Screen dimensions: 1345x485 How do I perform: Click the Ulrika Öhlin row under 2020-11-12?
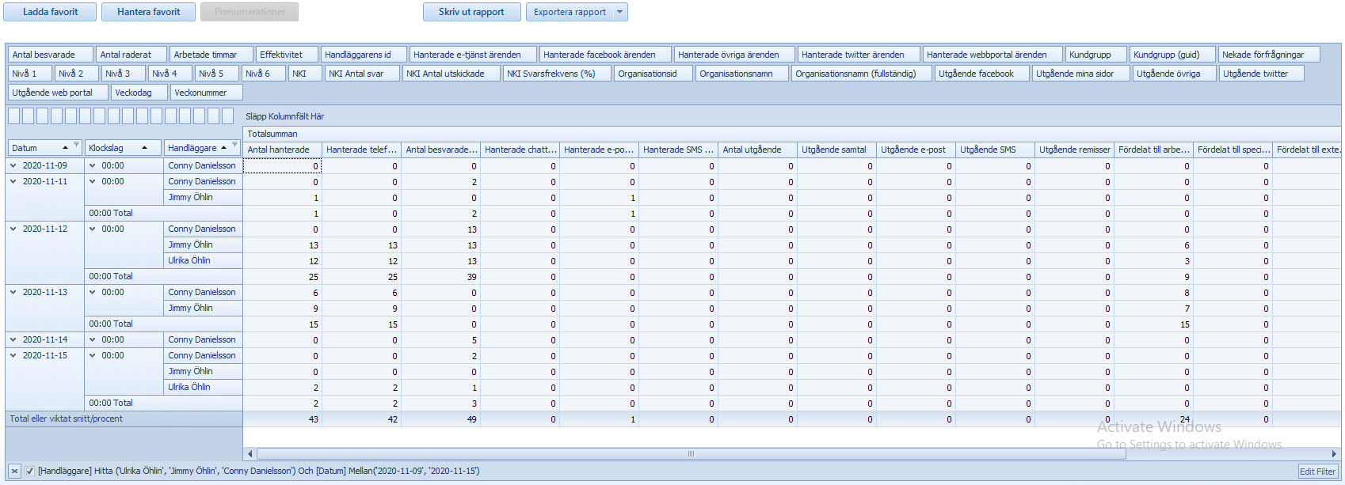click(x=203, y=260)
